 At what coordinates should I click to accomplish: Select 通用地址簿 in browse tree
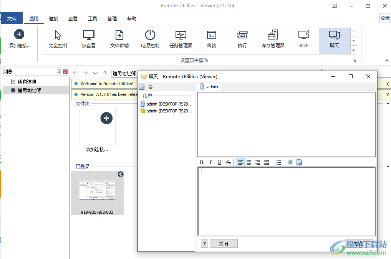click(x=36, y=90)
